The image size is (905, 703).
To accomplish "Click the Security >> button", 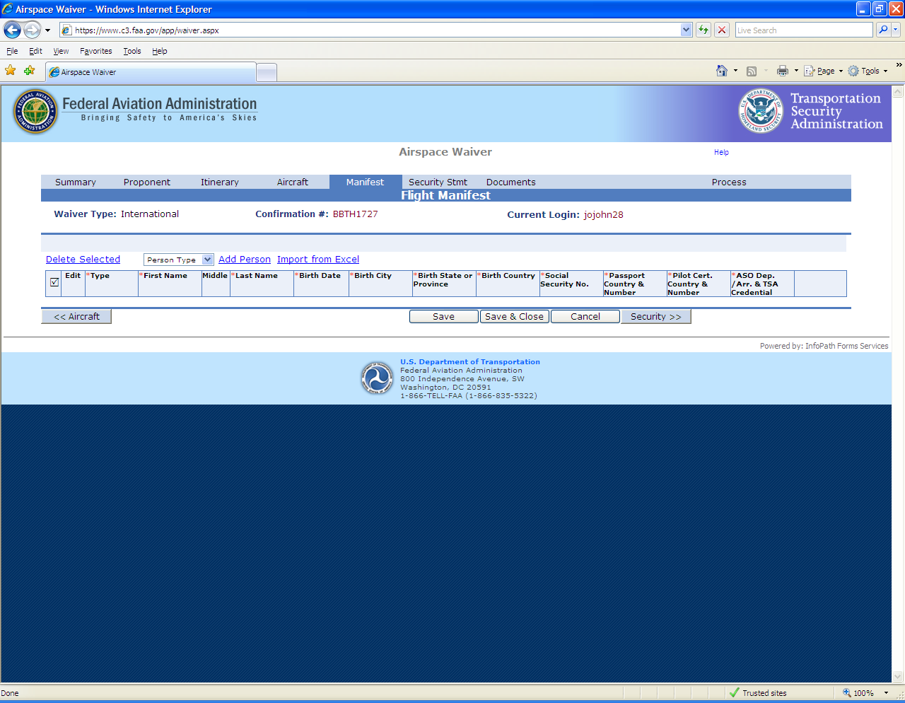I will point(656,317).
